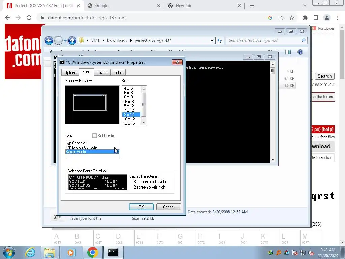
Task: Bookmark this page with the star icon
Action: click(292, 18)
